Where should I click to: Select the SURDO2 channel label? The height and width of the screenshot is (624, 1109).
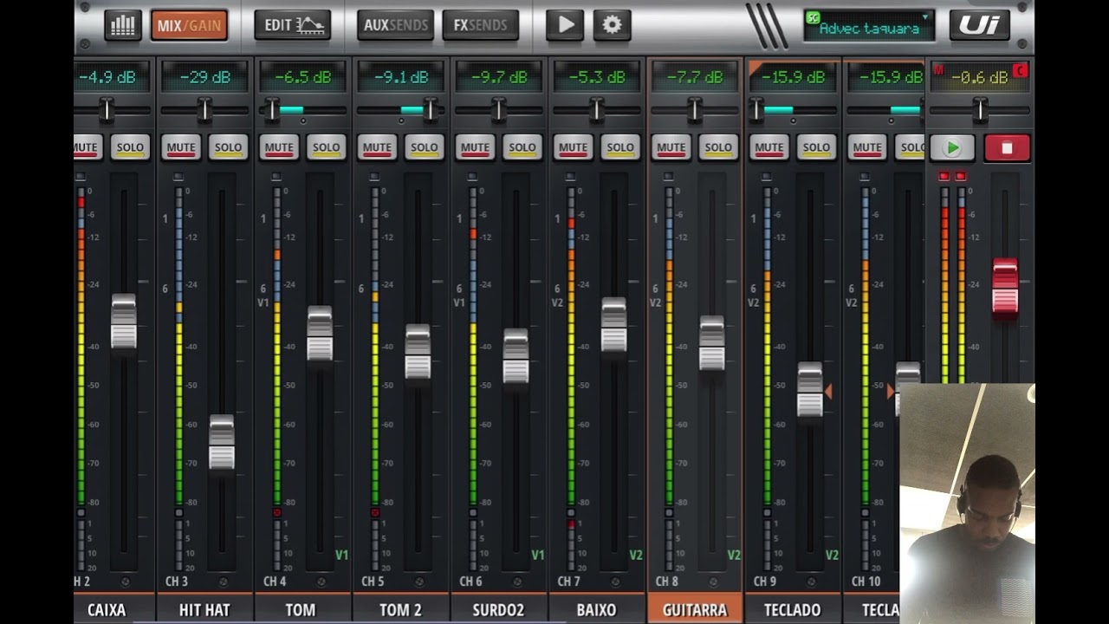coord(498,609)
